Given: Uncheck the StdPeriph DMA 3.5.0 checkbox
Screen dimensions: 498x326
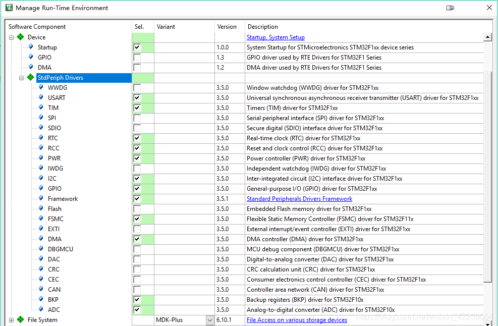Looking at the screenshot, I should coord(137,239).
